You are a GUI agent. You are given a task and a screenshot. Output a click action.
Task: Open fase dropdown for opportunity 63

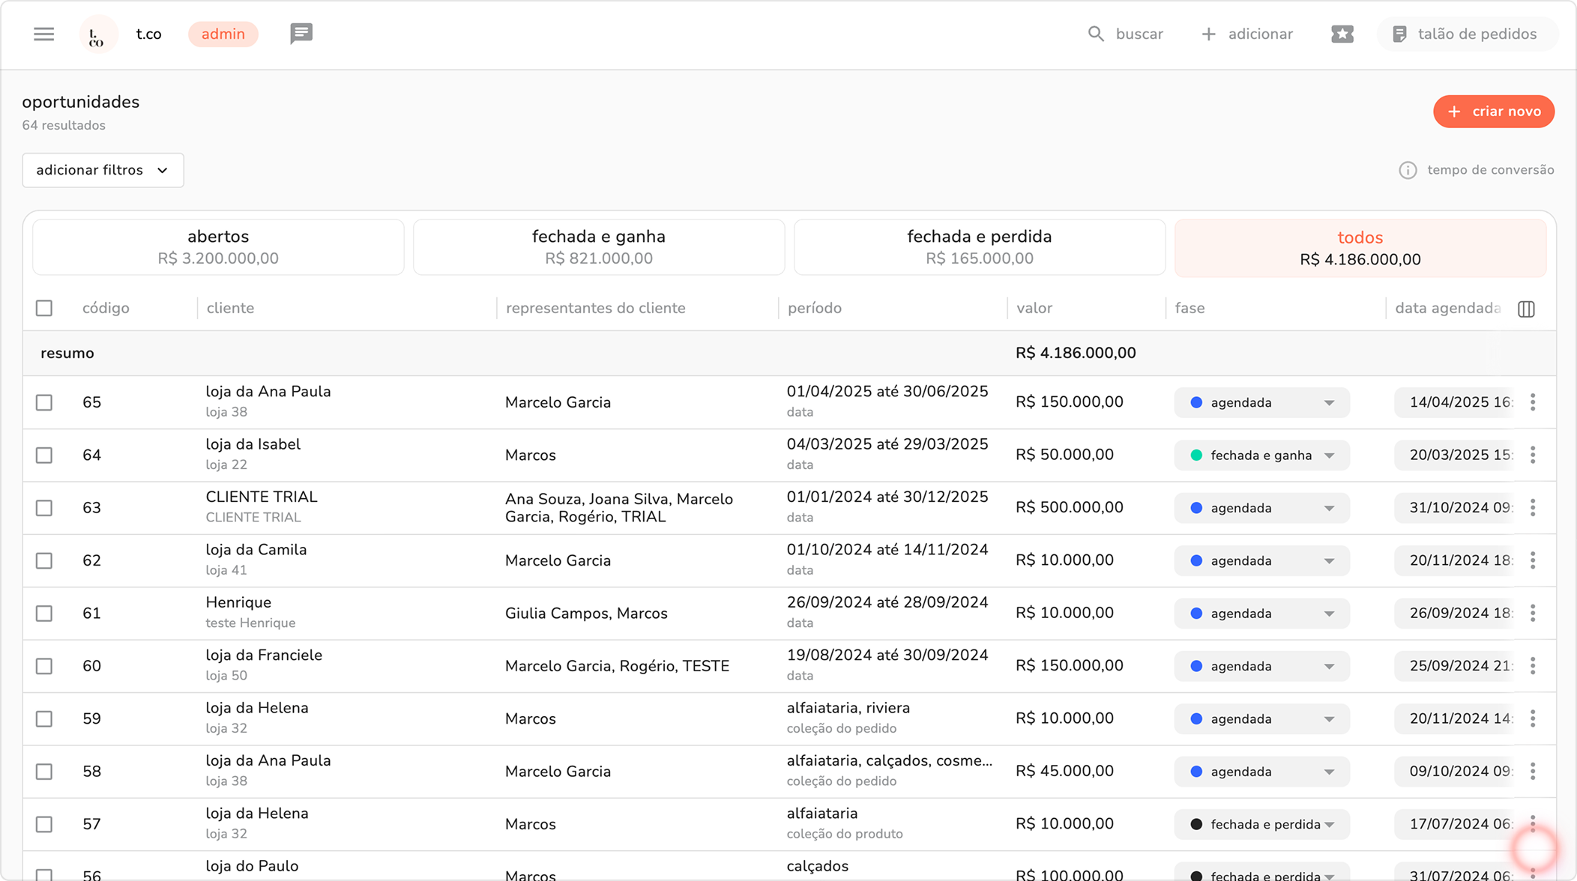(x=1261, y=508)
